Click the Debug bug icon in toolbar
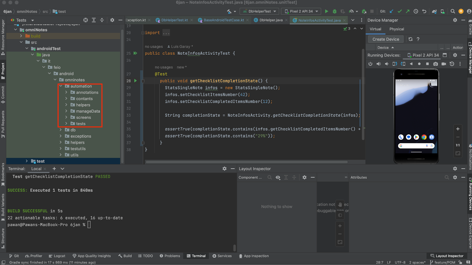472x265 pixels. pyautogui.click(x=335, y=11)
